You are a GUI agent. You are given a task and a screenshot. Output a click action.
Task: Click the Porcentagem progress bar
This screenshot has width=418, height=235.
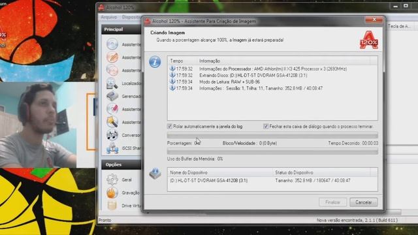point(272,135)
